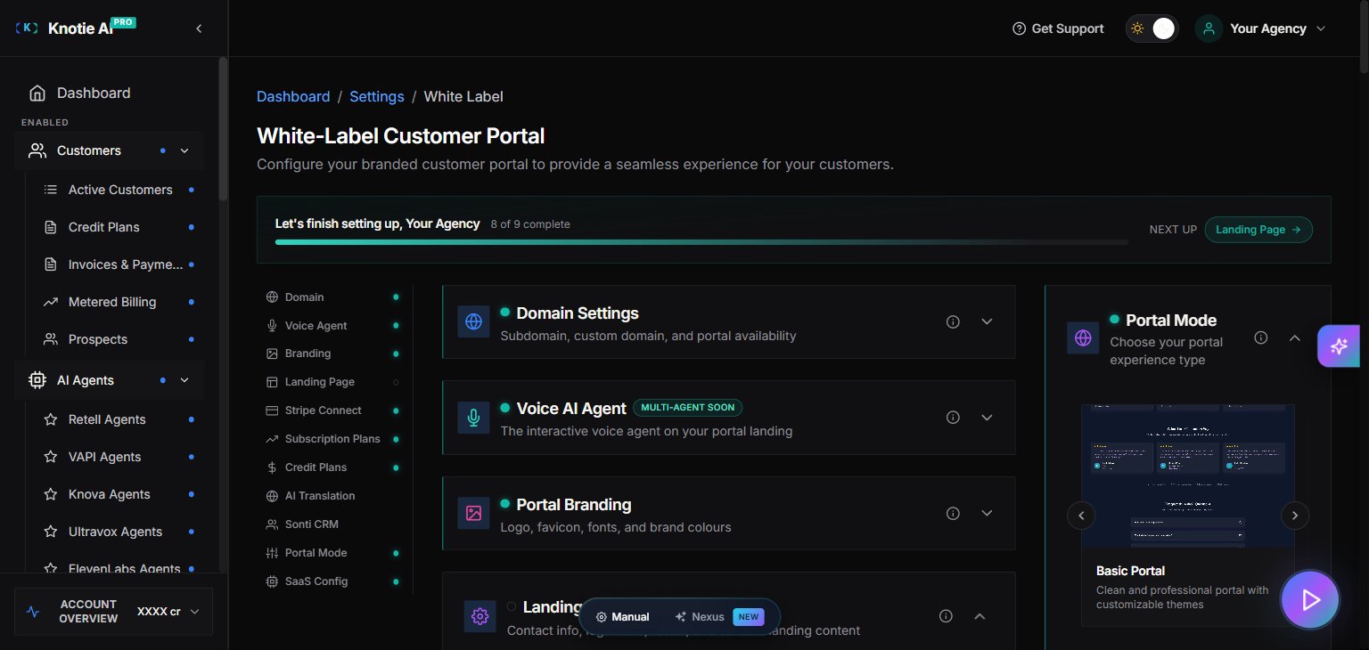Click the Metered Billing trend icon

(51, 302)
